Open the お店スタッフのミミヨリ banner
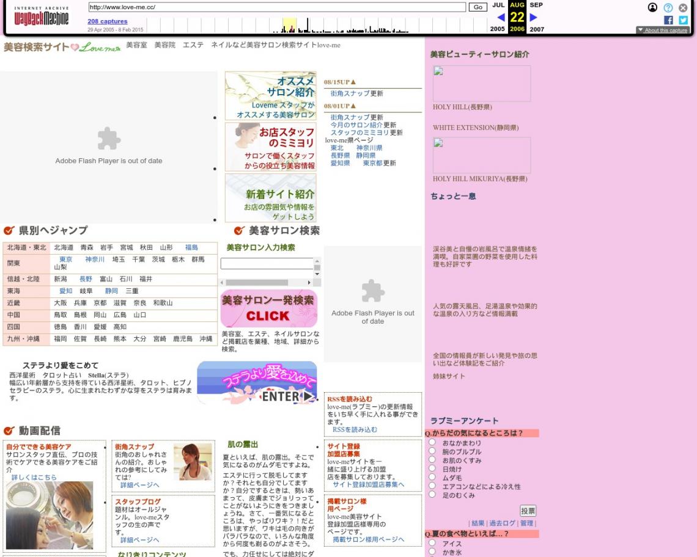Viewport: 697px width, 557px height. [271, 147]
